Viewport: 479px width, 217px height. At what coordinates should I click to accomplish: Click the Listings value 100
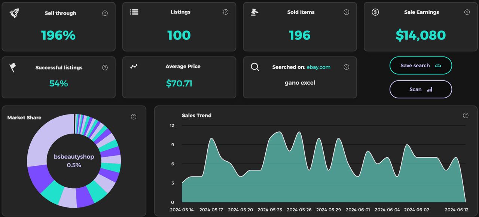pyautogui.click(x=179, y=35)
